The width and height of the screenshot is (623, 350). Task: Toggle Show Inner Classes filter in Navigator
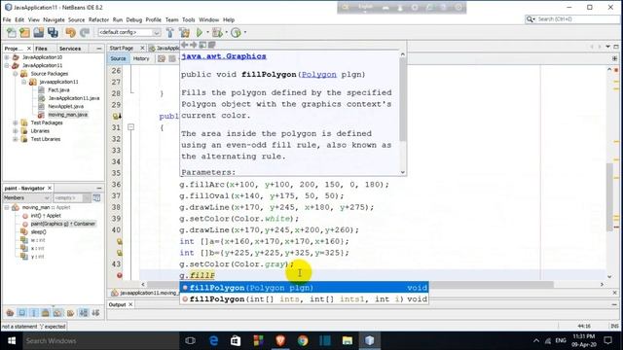coord(57,313)
